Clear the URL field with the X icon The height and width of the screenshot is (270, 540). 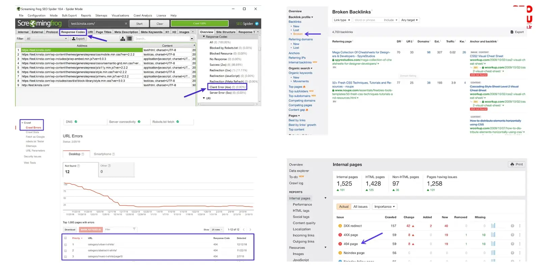click(126, 24)
